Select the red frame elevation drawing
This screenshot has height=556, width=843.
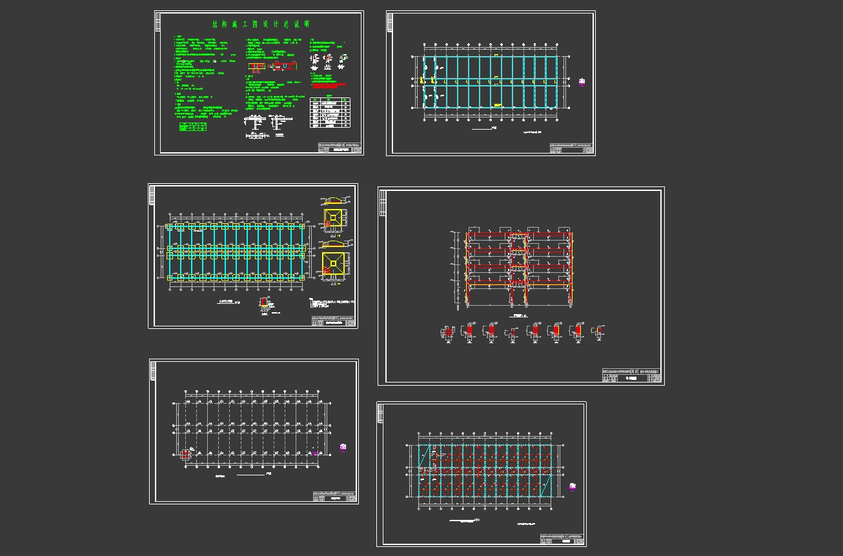[519, 266]
